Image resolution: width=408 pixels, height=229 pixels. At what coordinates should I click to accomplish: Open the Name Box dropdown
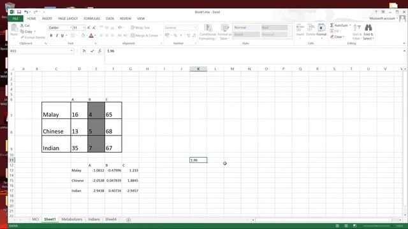click(x=71, y=51)
